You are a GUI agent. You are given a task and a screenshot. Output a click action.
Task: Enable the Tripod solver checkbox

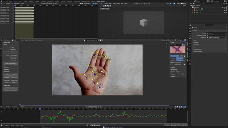click(10, 47)
